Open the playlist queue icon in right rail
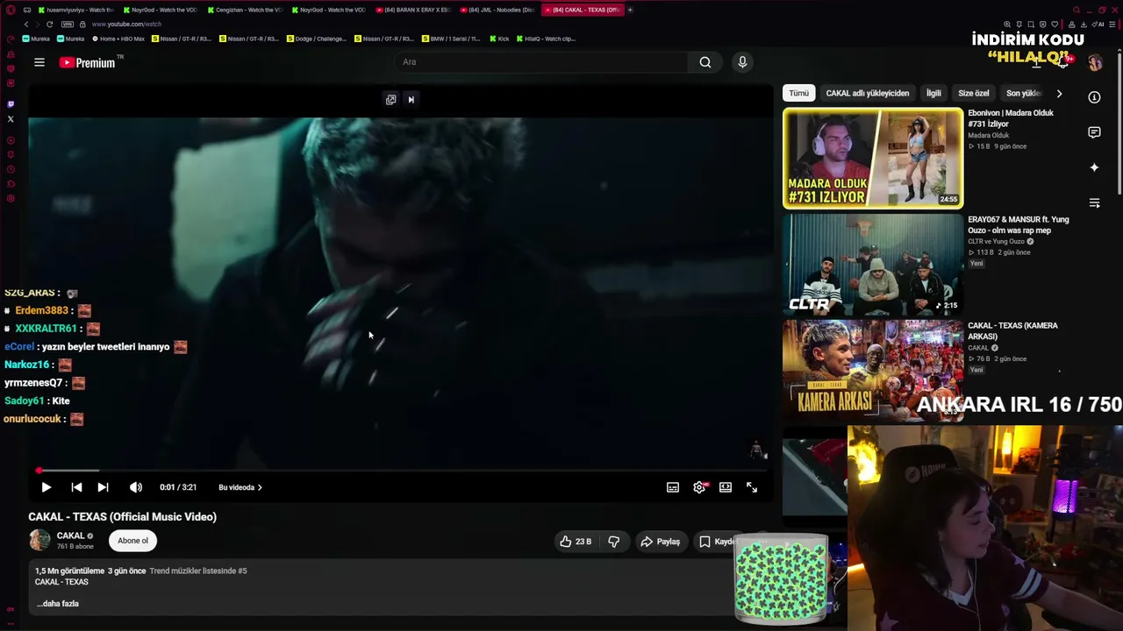This screenshot has width=1123, height=631. point(1094,203)
